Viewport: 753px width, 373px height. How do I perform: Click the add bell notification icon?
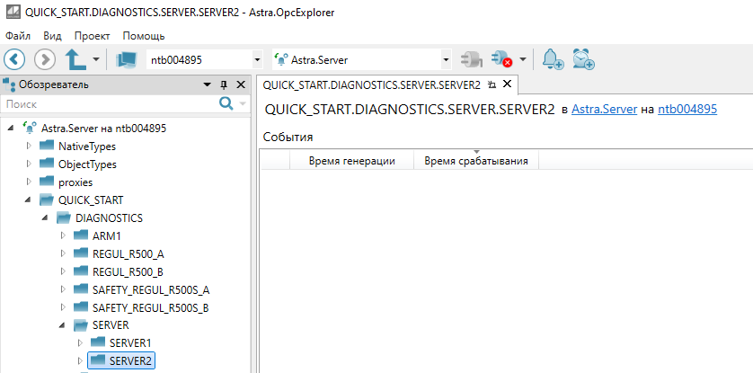pos(553,60)
